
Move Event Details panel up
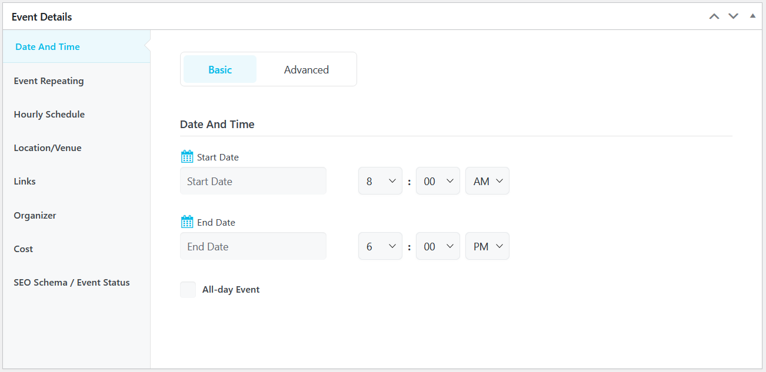[x=714, y=16]
